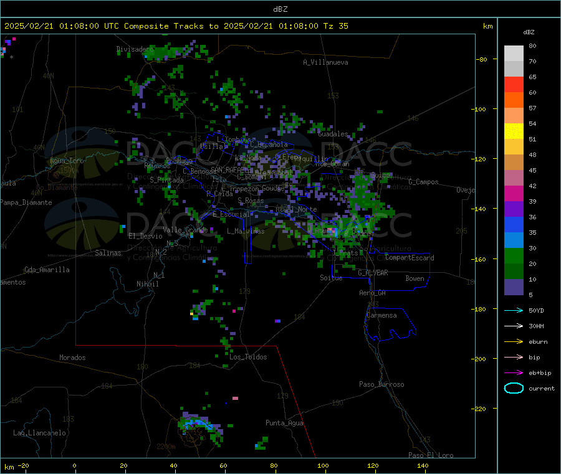Click the Punta_Agua map label
561x474 pixels.
point(284,423)
